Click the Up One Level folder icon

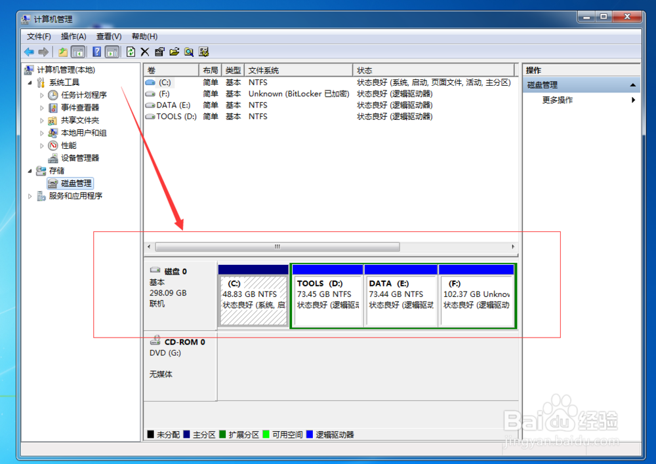coord(63,52)
